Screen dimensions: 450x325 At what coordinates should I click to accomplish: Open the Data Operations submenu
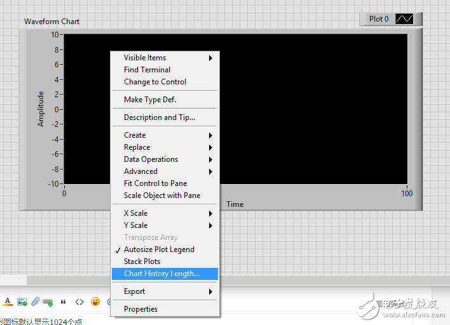tap(165, 159)
